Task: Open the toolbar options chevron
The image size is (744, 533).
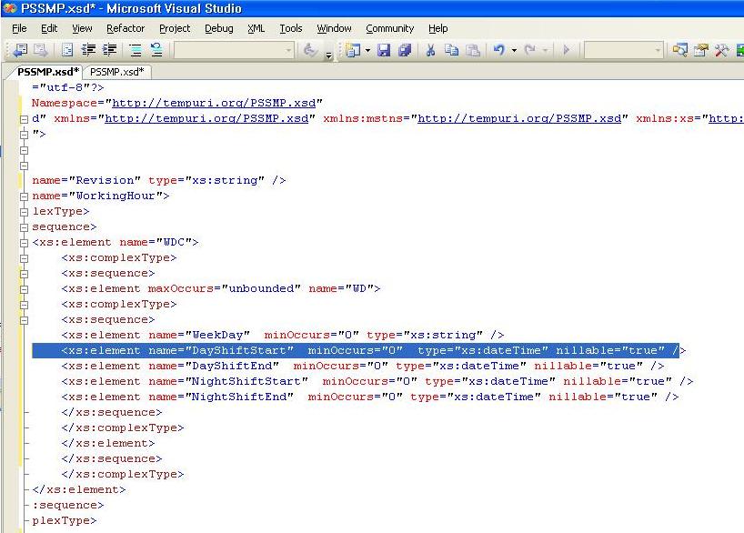Action: pyautogui.click(x=328, y=55)
